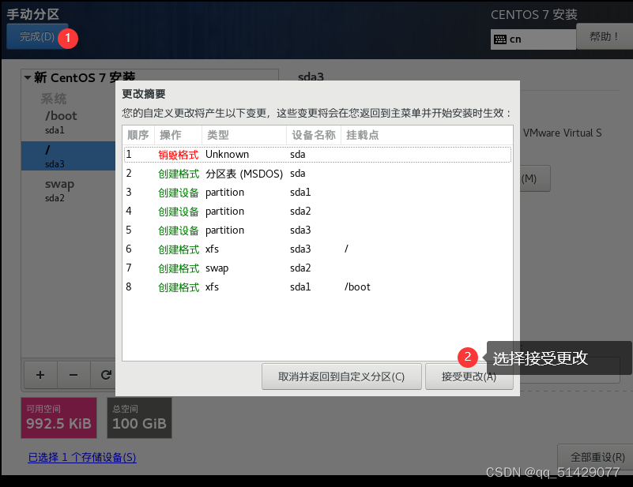Select the swap sda2 partition entry

point(68,190)
